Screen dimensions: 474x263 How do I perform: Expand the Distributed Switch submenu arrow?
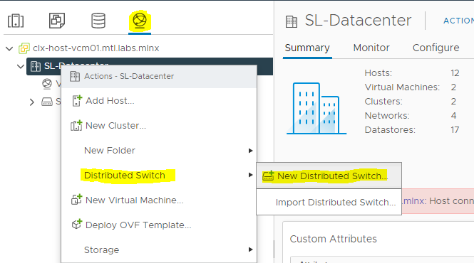click(x=250, y=175)
